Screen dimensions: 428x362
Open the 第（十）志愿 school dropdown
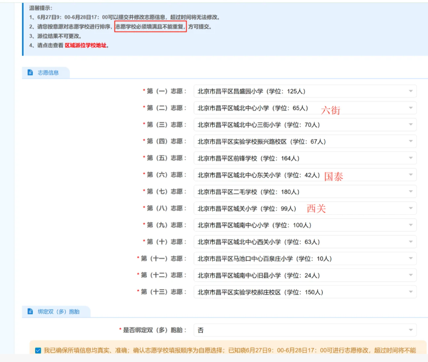(x=305, y=242)
